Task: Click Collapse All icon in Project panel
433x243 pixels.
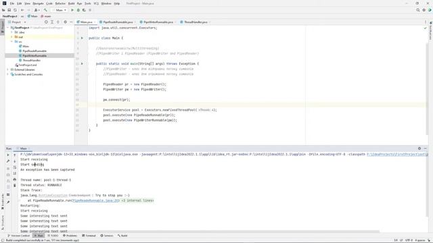Action: click(x=58, y=22)
